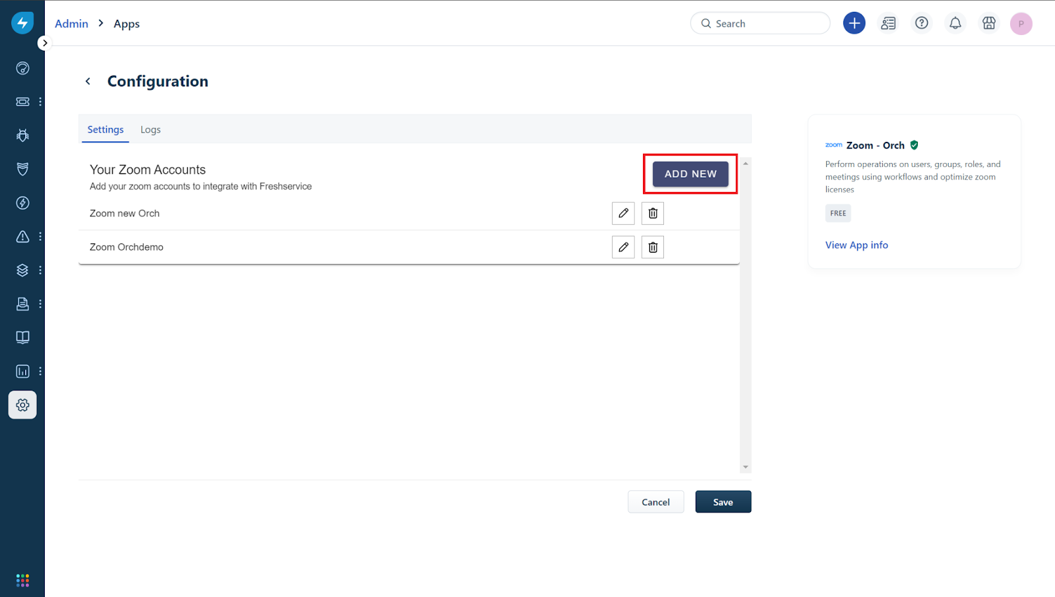The image size is (1055, 597).
Task: Click the scrollbar down arrow
Action: (746, 467)
